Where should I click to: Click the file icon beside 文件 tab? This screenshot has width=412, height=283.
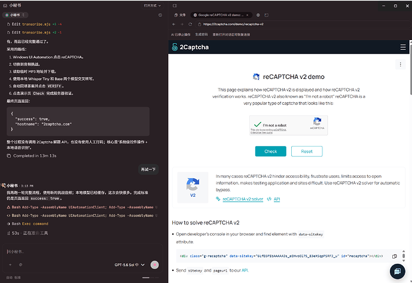click(x=176, y=15)
